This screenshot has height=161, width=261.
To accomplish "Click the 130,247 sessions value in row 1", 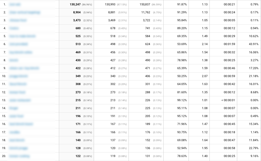I will coord(75,5).
